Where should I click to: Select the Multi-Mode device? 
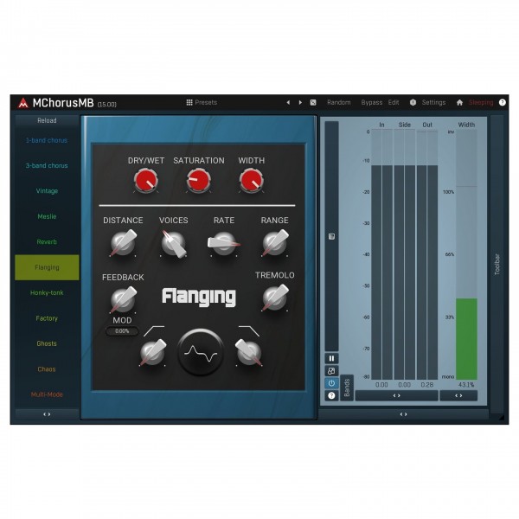pos(47,394)
